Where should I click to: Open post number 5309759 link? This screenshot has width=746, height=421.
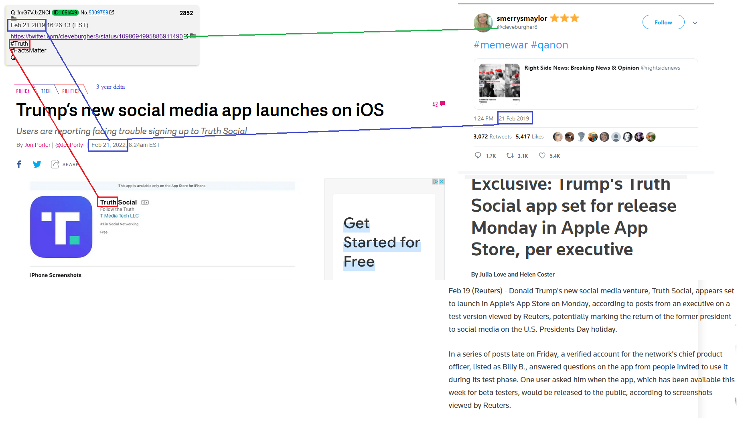point(98,12)
